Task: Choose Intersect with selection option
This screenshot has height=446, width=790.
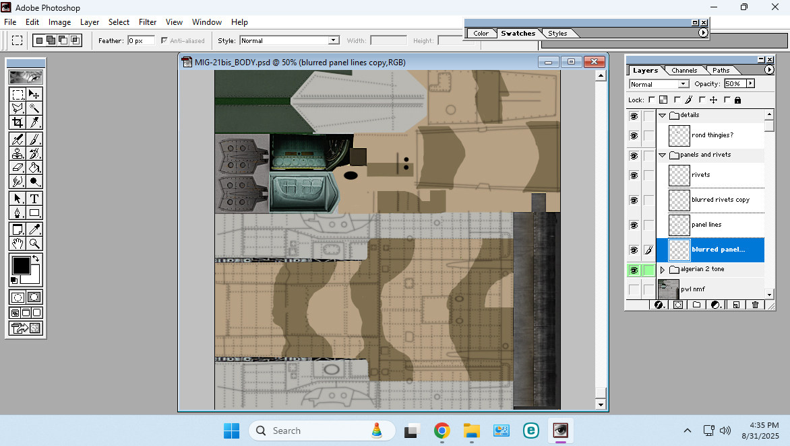Action: (x=75, y=40)
